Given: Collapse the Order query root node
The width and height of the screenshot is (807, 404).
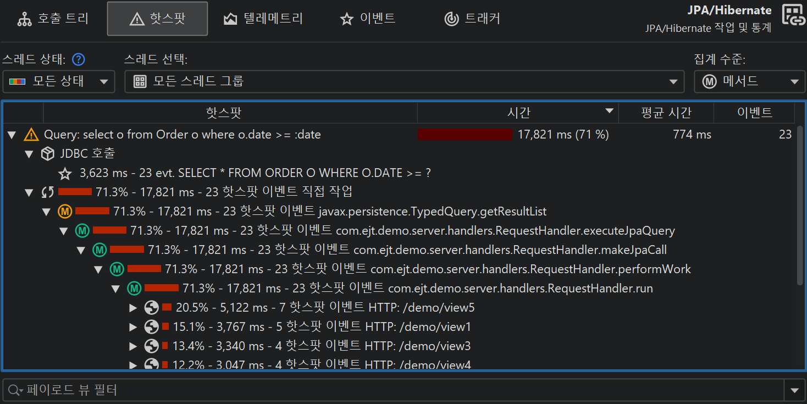Looking at the screenshot, I should pos(12,135).
